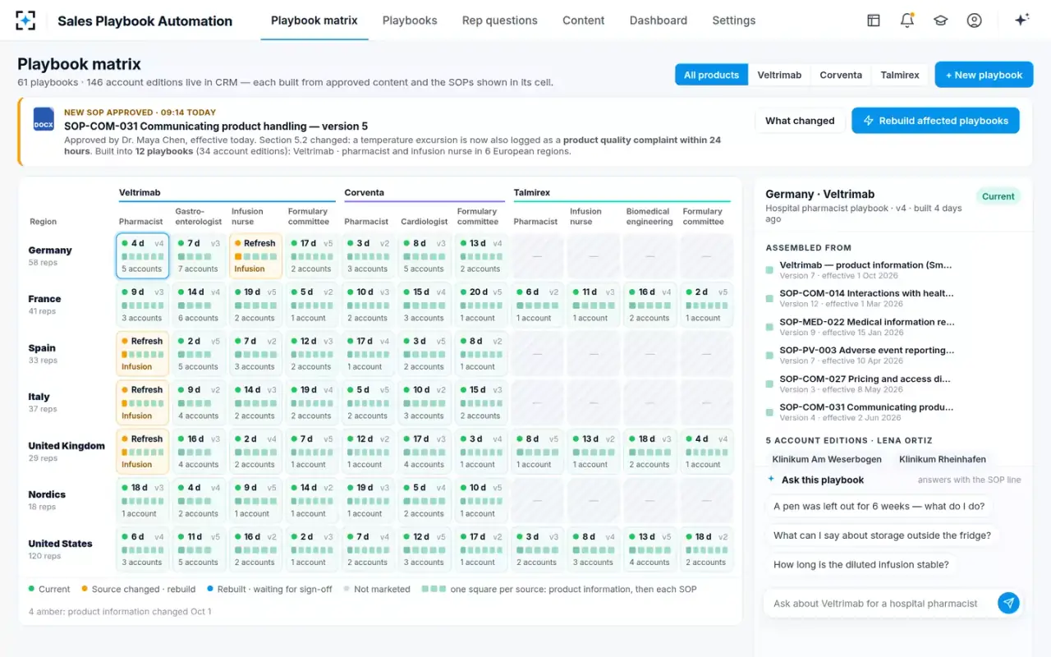
Task: Filter matrix by Talmirex
Action: tap(900, 75)
